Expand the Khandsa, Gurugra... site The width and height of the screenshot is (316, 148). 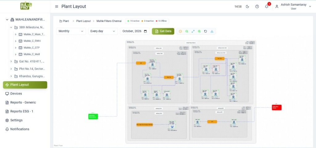pyautogui.click(x=11, y=76)
